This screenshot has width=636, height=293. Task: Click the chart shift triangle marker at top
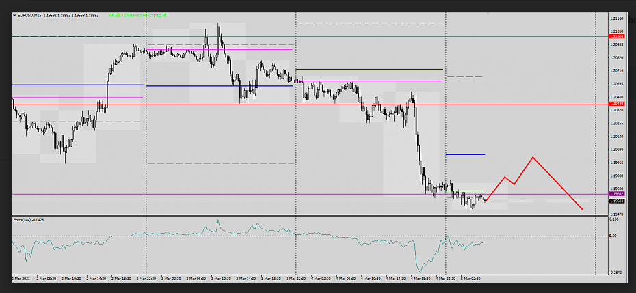[x=596, y=14]
